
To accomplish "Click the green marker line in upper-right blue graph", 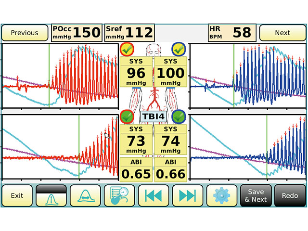I will coord(234,76).
